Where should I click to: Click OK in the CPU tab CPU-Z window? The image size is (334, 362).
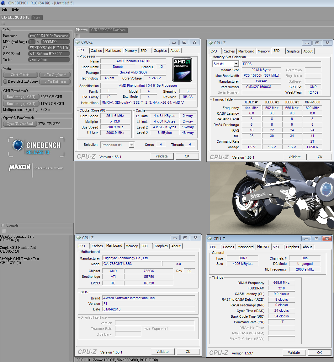tap(187, 156)
